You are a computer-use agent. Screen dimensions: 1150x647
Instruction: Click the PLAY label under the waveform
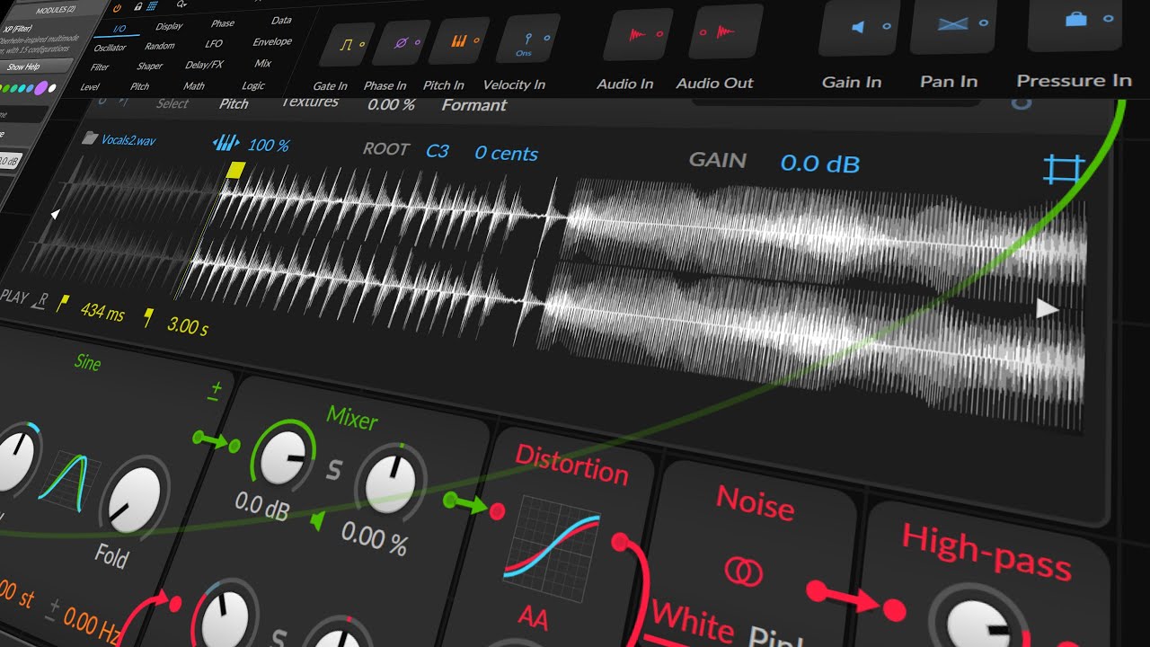[x=13, y=297]
